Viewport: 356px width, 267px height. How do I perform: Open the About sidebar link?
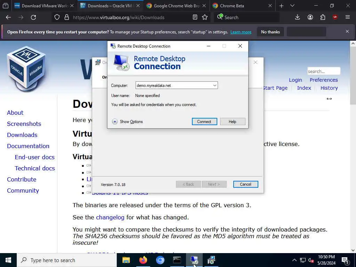point(15,113)
